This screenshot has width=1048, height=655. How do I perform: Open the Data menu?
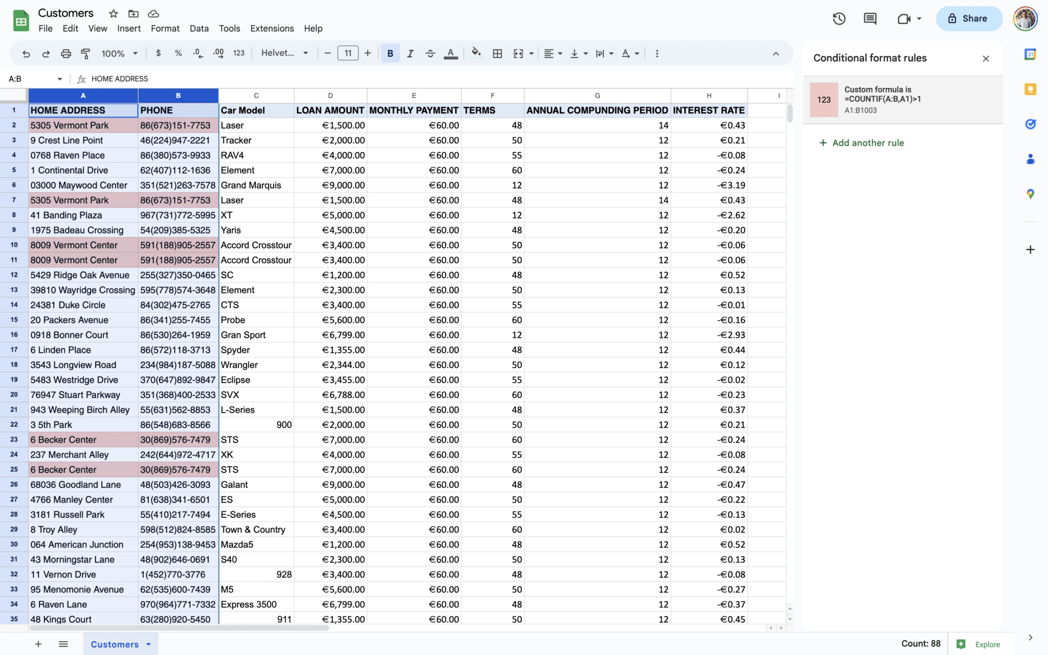(x=199, y=29)
